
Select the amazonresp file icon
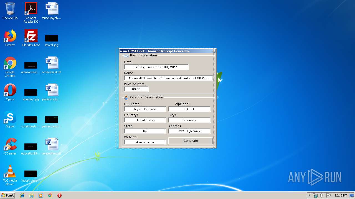(x=31, y=67)
